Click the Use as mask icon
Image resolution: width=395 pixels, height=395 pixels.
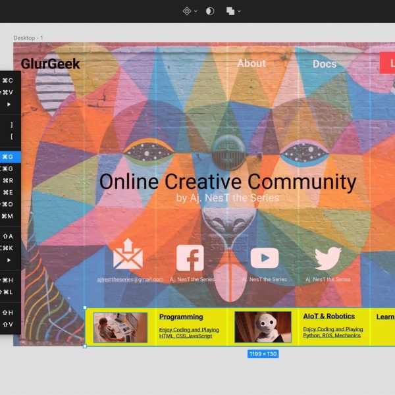point(210,11)
